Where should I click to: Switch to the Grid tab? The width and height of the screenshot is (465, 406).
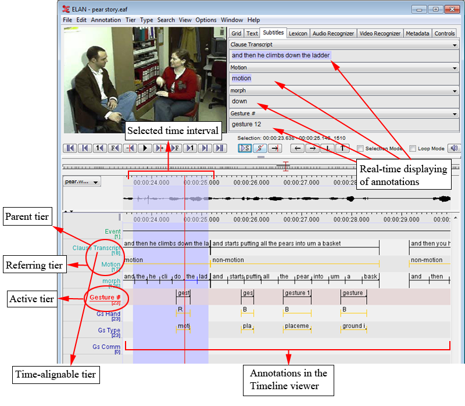(237, 34)
